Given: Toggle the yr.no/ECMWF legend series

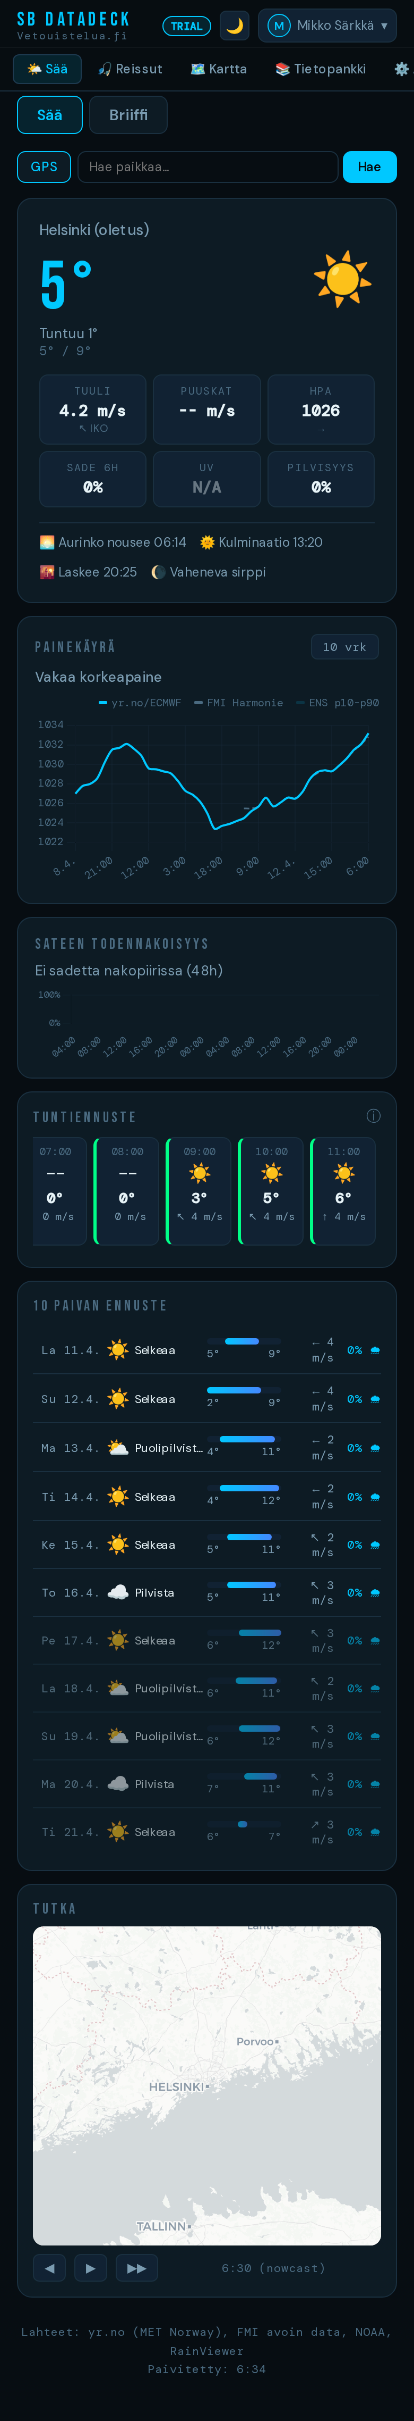Looking at the screenshot, I should [x=140, y=703].
